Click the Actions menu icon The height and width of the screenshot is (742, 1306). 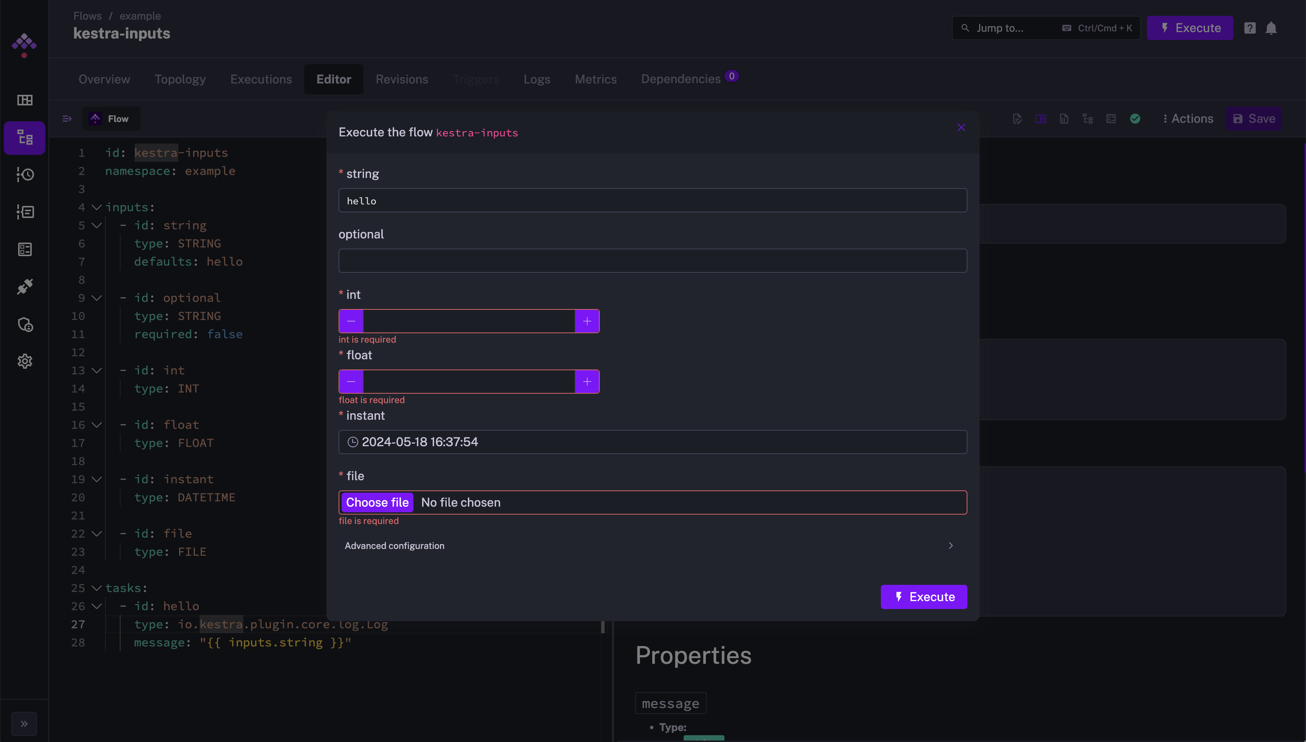coord(1165,117)
